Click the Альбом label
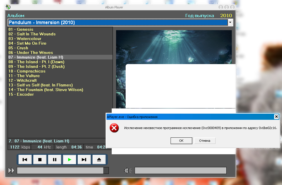282x185 pixels. coord(16,16)
